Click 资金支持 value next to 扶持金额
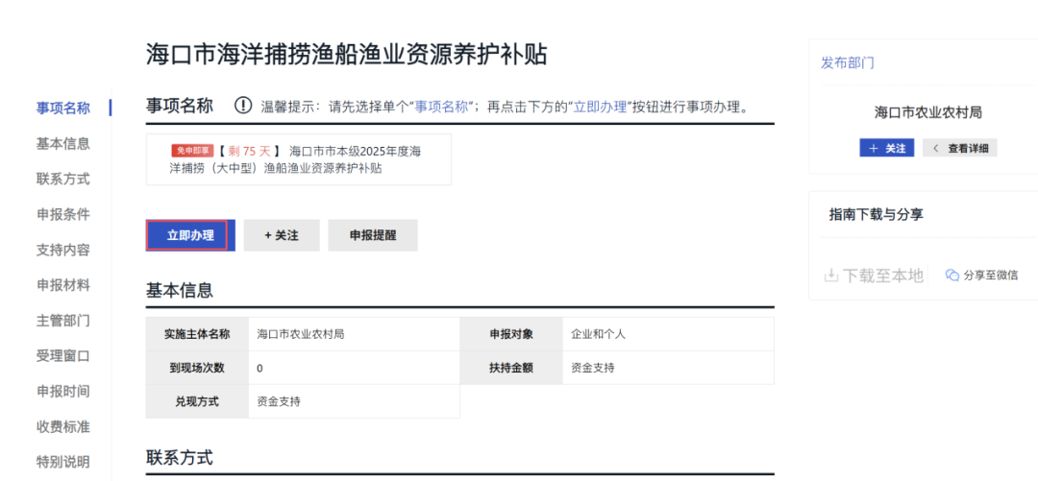Viewport: 1038px width, 481px height. [592, 368]
